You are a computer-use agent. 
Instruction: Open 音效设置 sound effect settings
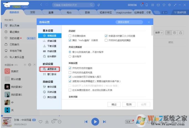(x=50, y=87)
